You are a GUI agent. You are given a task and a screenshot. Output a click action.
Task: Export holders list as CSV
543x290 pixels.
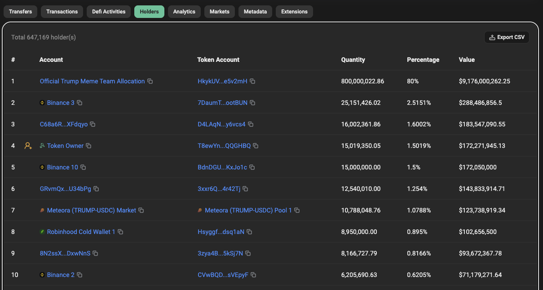click(507, 37)
